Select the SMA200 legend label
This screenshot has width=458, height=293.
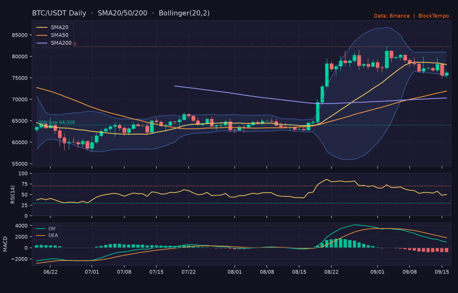click(x=61, y=43)
